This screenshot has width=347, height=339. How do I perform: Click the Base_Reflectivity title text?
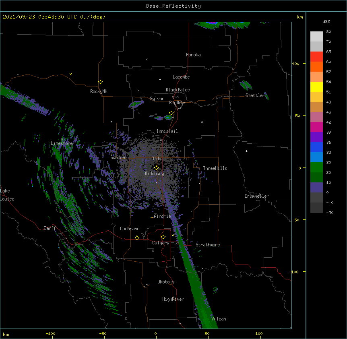pos(173,6)
